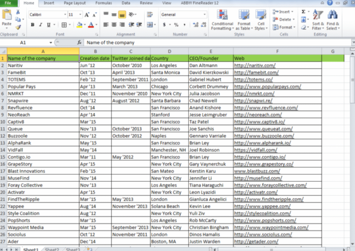The image size is (355, 251).
Task: Click the Cut scissors icon
Action: (x=18, y=12)
